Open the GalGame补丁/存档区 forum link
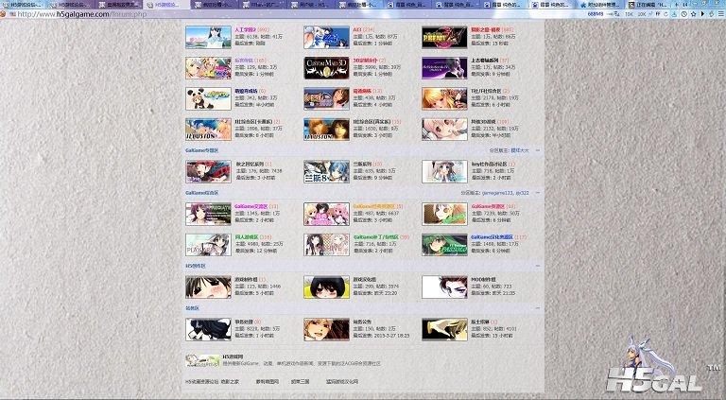This screenshot has width=726, height=400. 375,237
